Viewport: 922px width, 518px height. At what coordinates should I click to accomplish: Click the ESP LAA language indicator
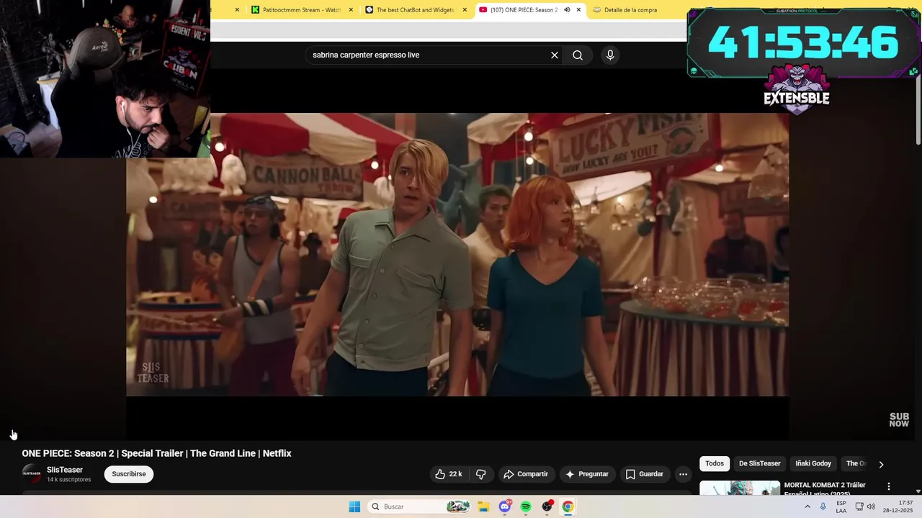[x=841, y=506]
